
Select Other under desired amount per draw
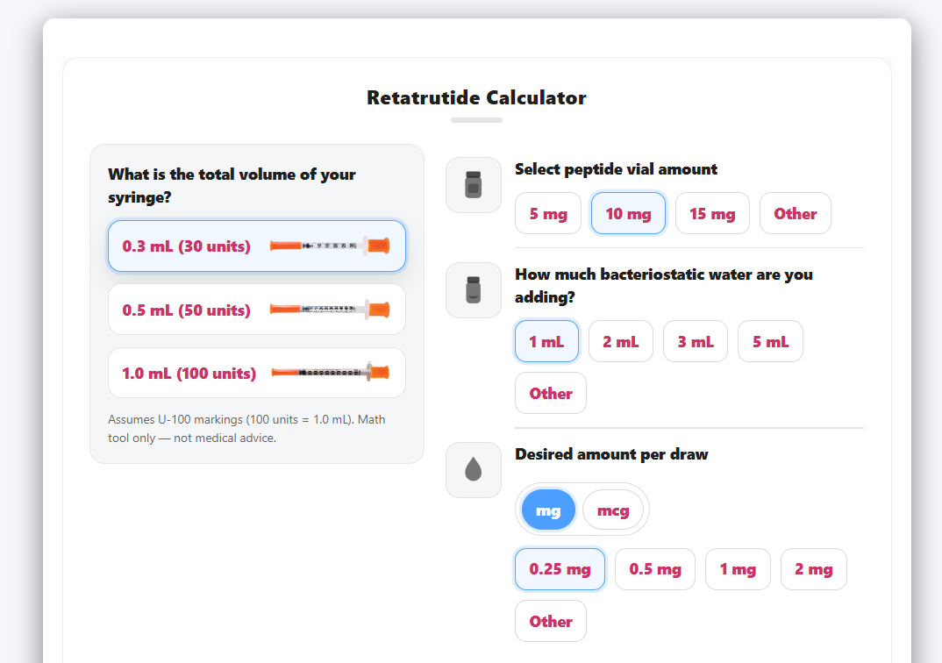pos(550,621)
